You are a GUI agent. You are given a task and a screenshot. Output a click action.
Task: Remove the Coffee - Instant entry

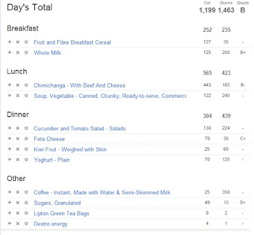pos(18,192)
